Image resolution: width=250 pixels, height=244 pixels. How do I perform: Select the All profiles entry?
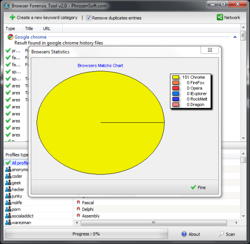click(x=17, y=163)
